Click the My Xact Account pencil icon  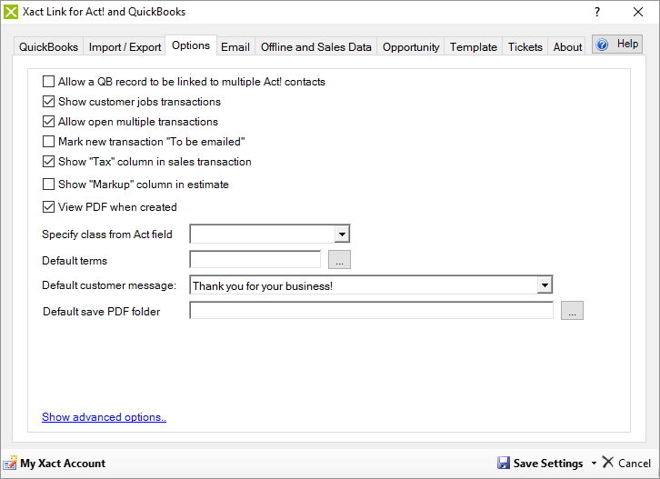coord(10,463)
